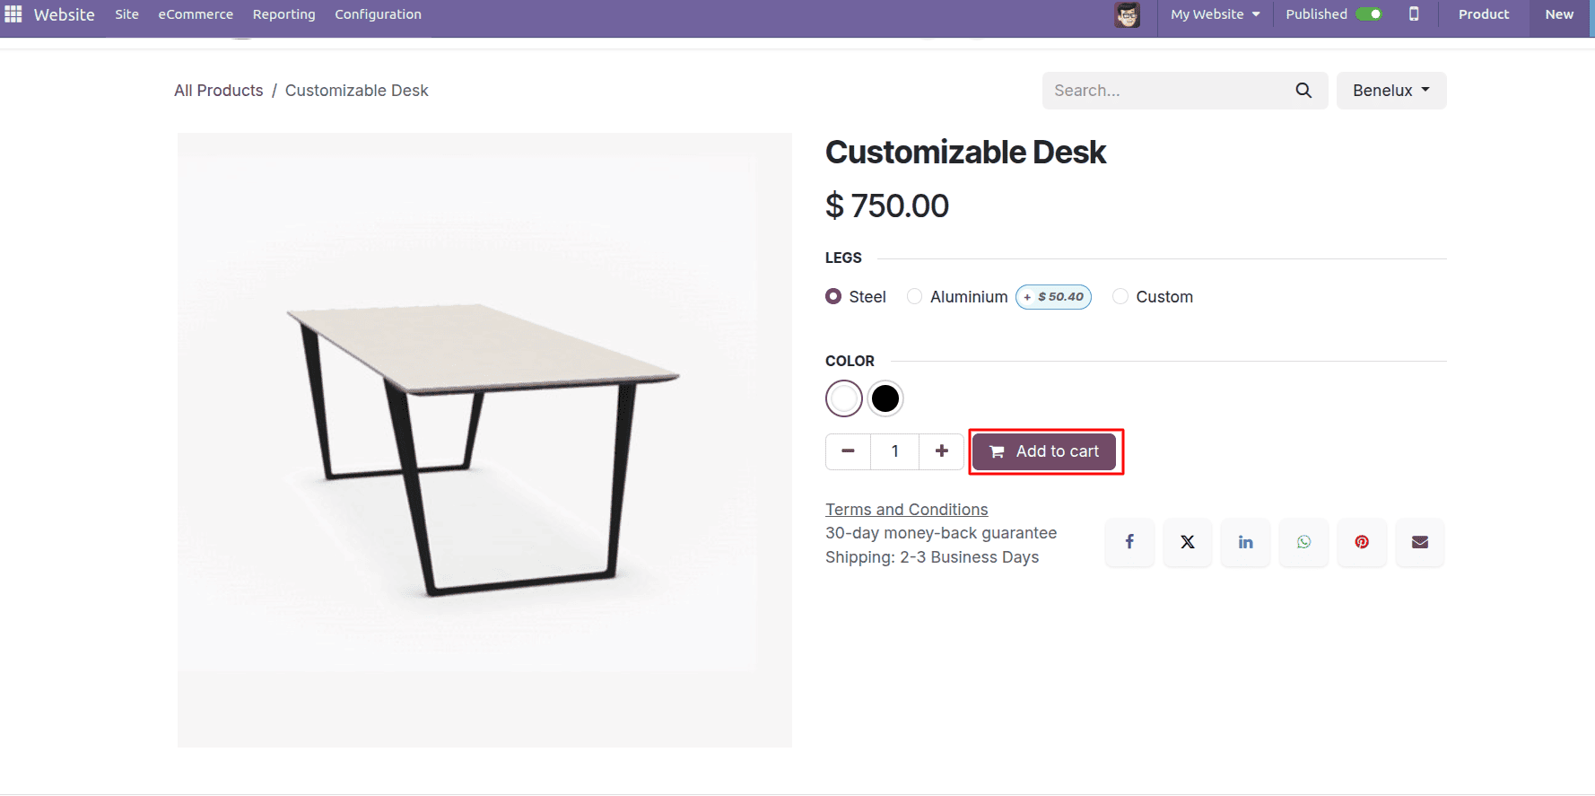Toggle the Published switch
The height and width of the screenshot is (796, 1595).
tap(1369, 14)
